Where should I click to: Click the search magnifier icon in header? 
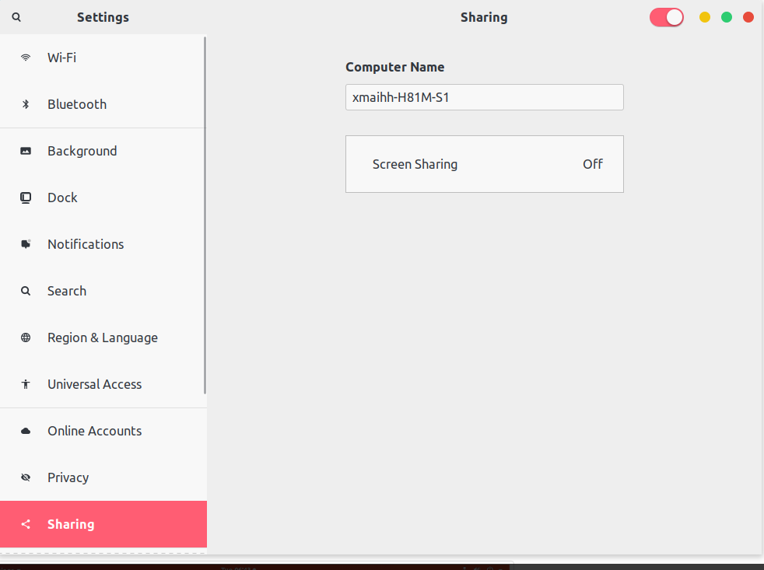(x=16, y=17)
